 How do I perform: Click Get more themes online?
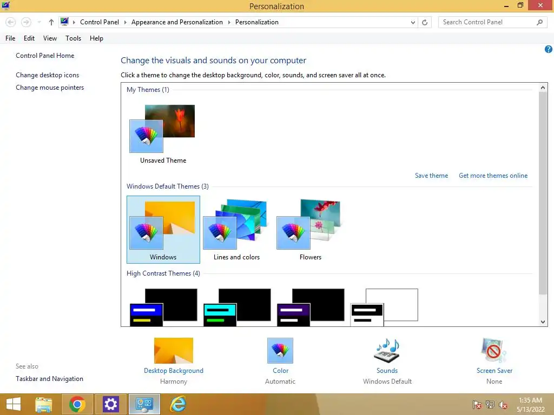coord(493,176)
